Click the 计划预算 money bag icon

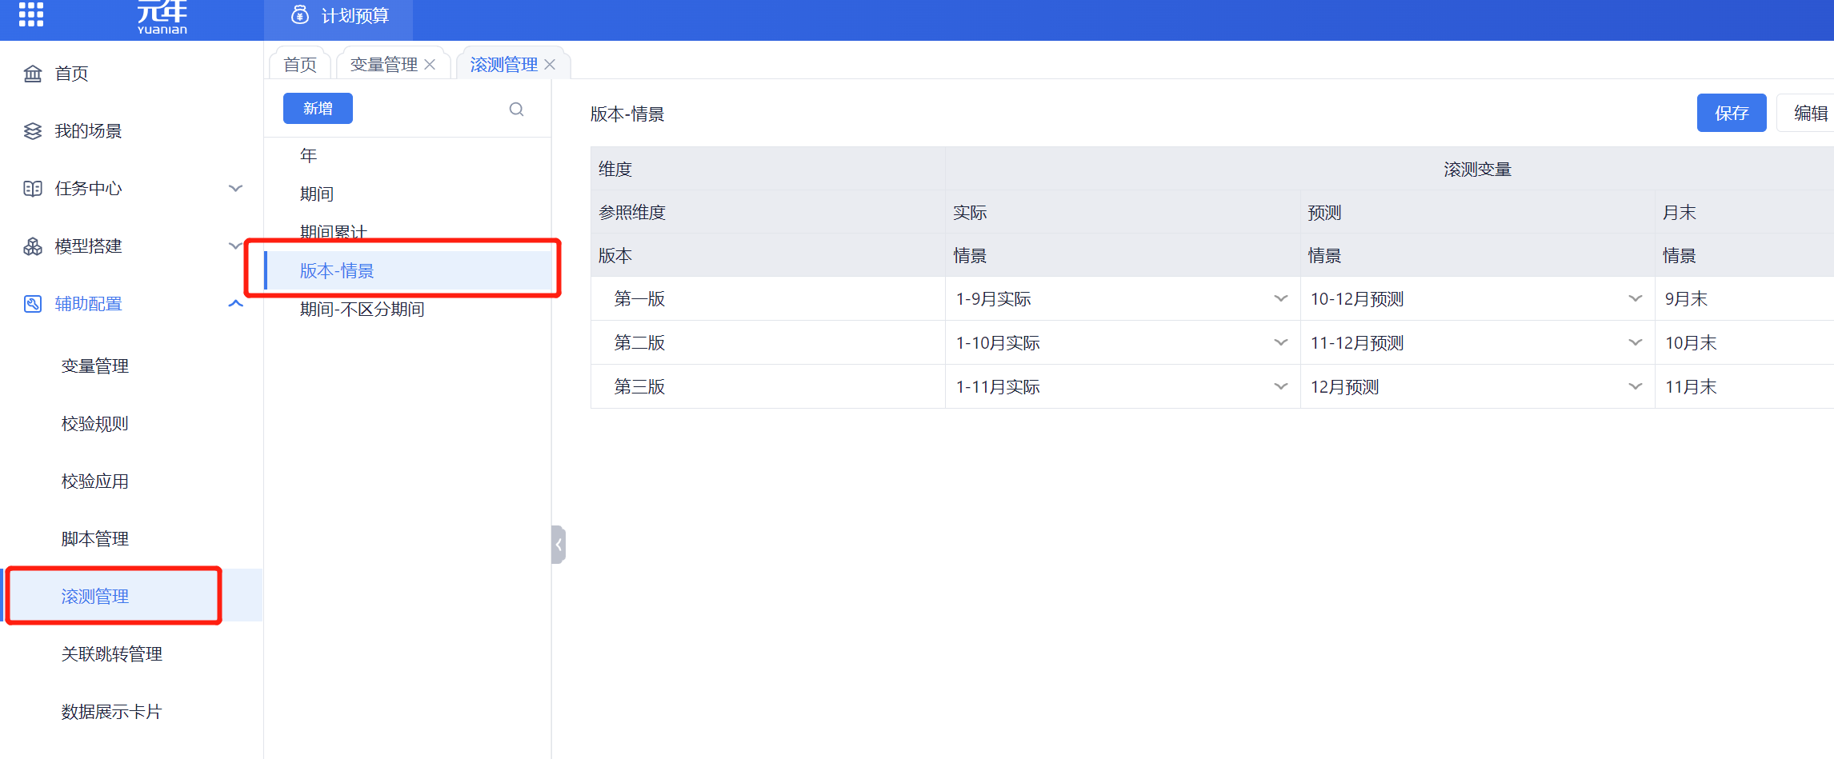coord(300,15)
